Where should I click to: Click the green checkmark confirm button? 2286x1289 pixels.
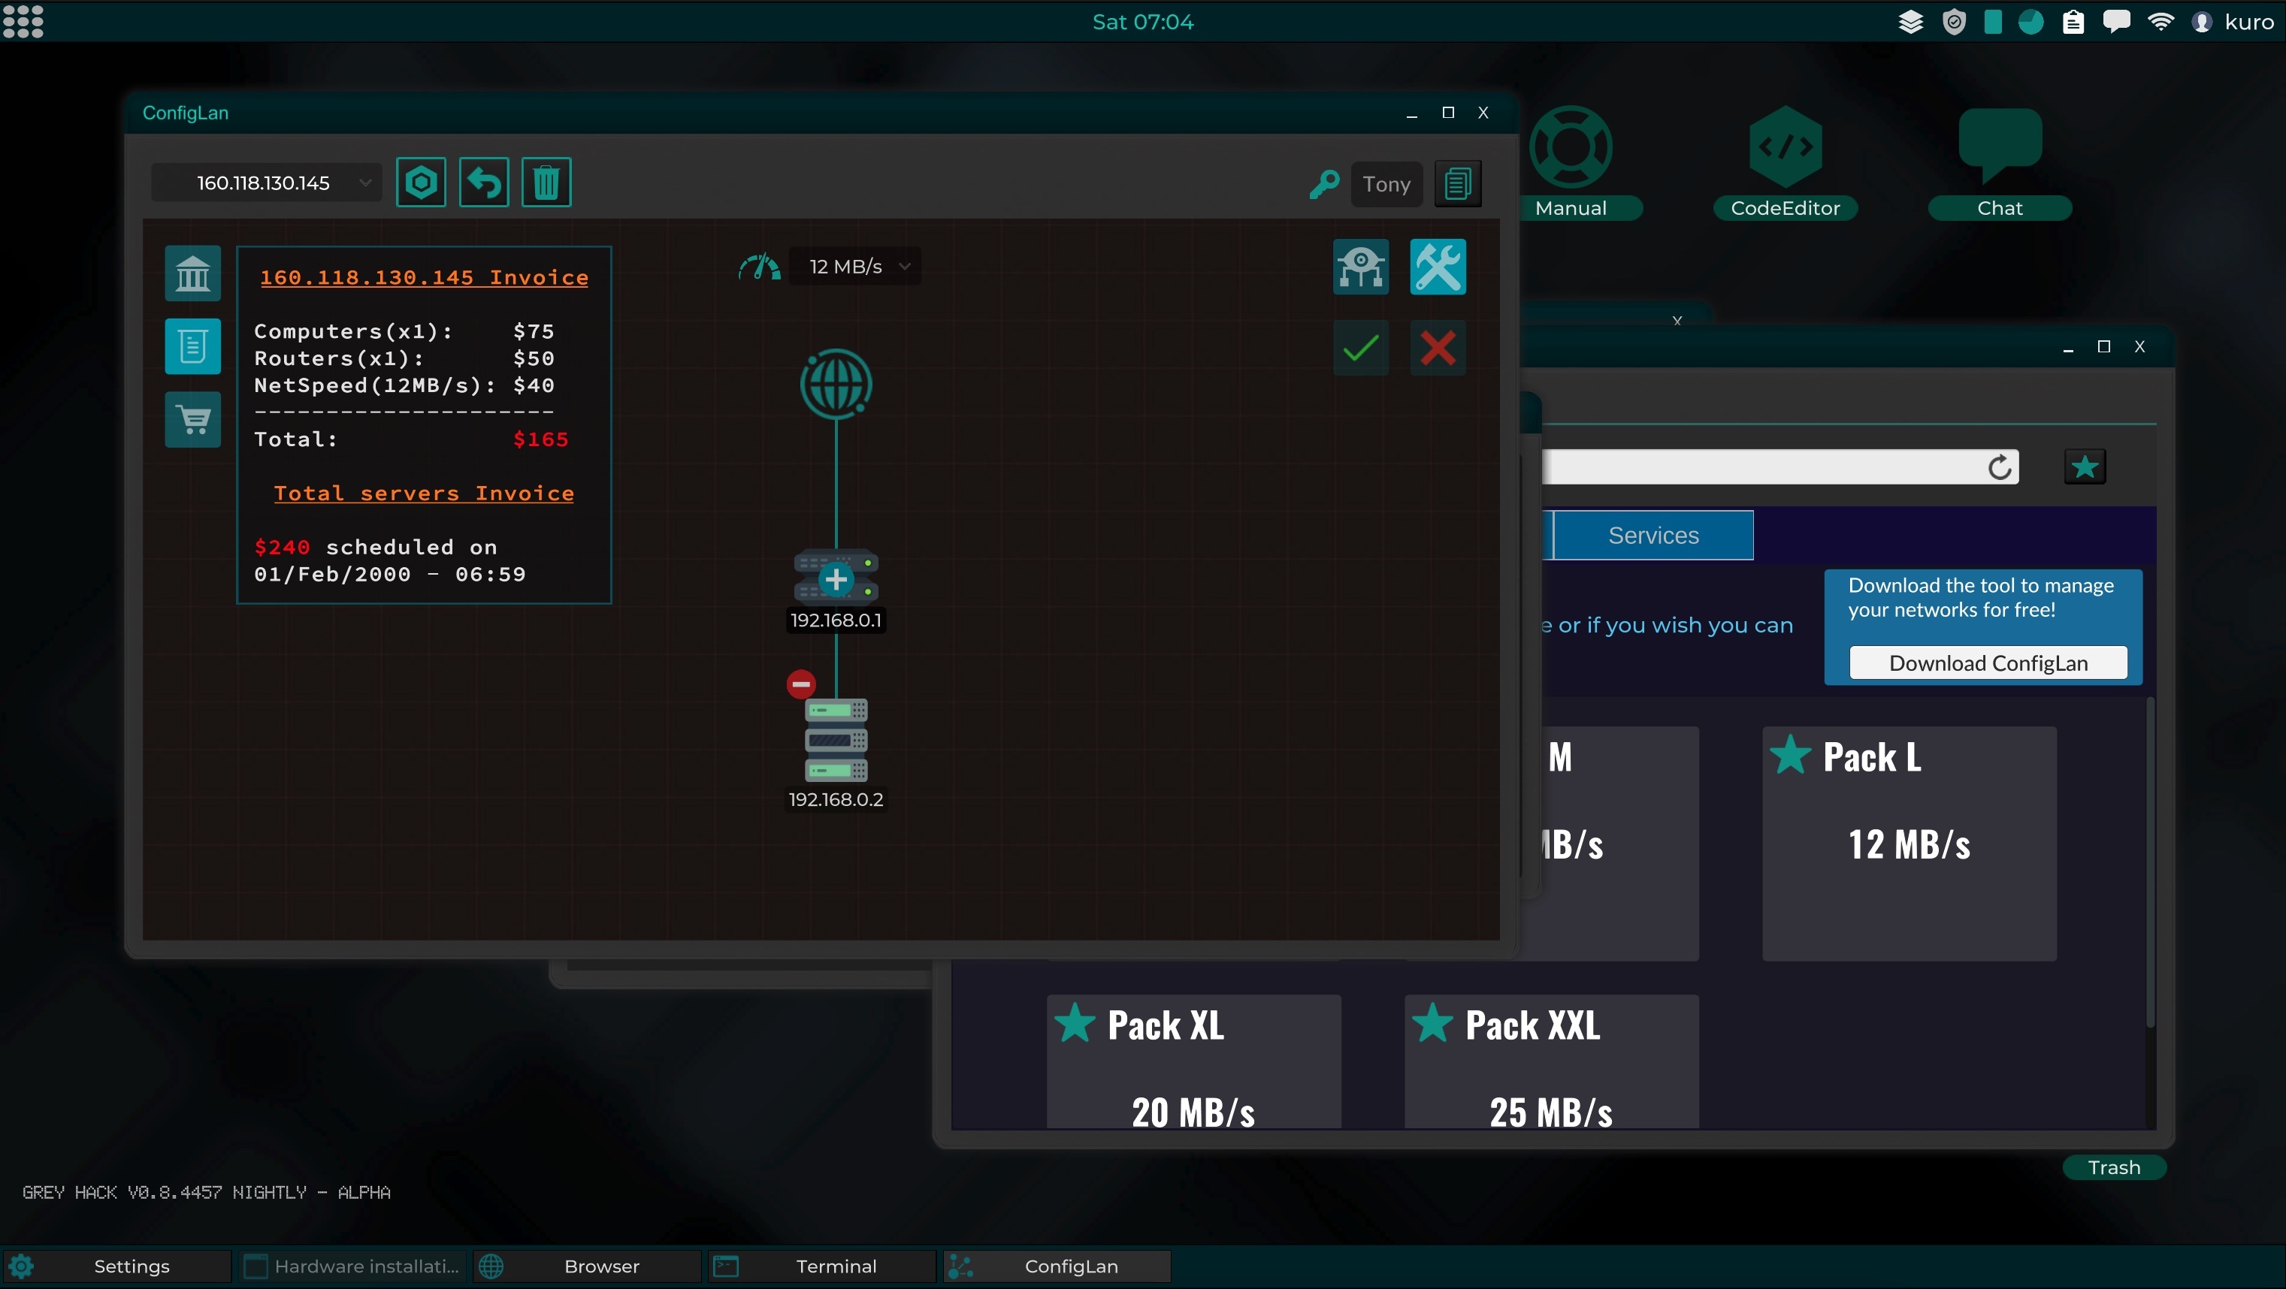point(1361,347)
